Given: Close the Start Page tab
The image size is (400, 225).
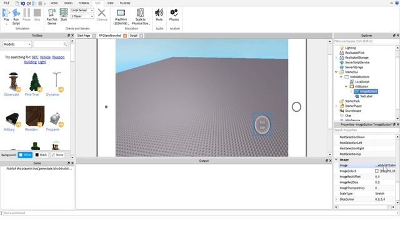Looking at the screenshot, I should pyautogui.click(x=94, y=36).
